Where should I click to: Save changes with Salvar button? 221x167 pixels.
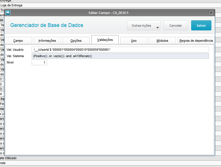point(201,26)
